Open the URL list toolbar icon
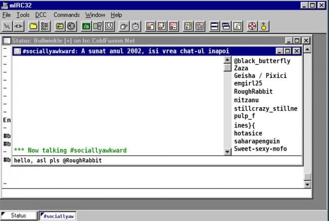The image size is (329, 221). coord(199,26)
